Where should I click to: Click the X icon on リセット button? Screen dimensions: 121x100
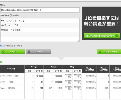point(29,52)
